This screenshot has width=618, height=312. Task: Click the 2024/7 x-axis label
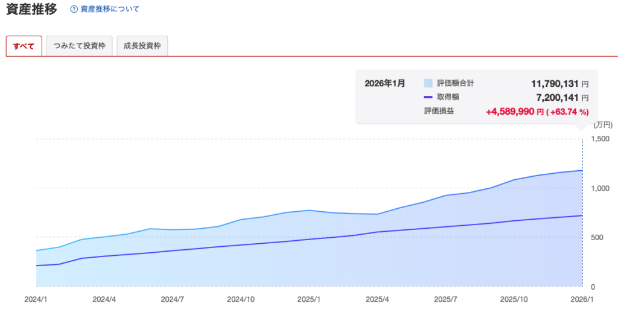coord(173,299)
